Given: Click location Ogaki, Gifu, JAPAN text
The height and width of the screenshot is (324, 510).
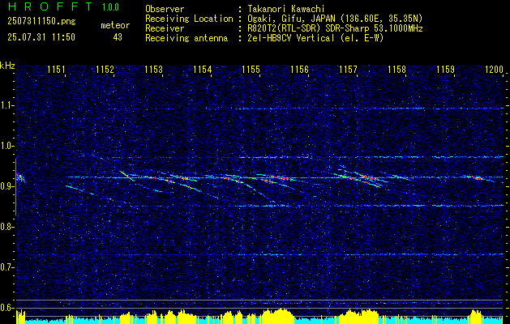Looking at the screenshot, I should pos(335,19).
